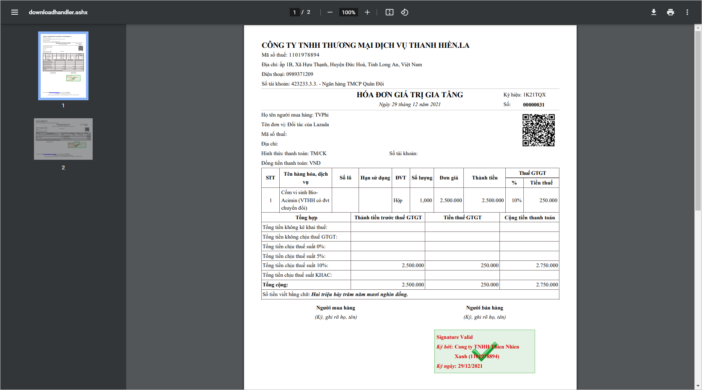The height and width of the screenshot is (390, 702).
Task: Click the Signature Valid box
Action: (x=485, y=351)
